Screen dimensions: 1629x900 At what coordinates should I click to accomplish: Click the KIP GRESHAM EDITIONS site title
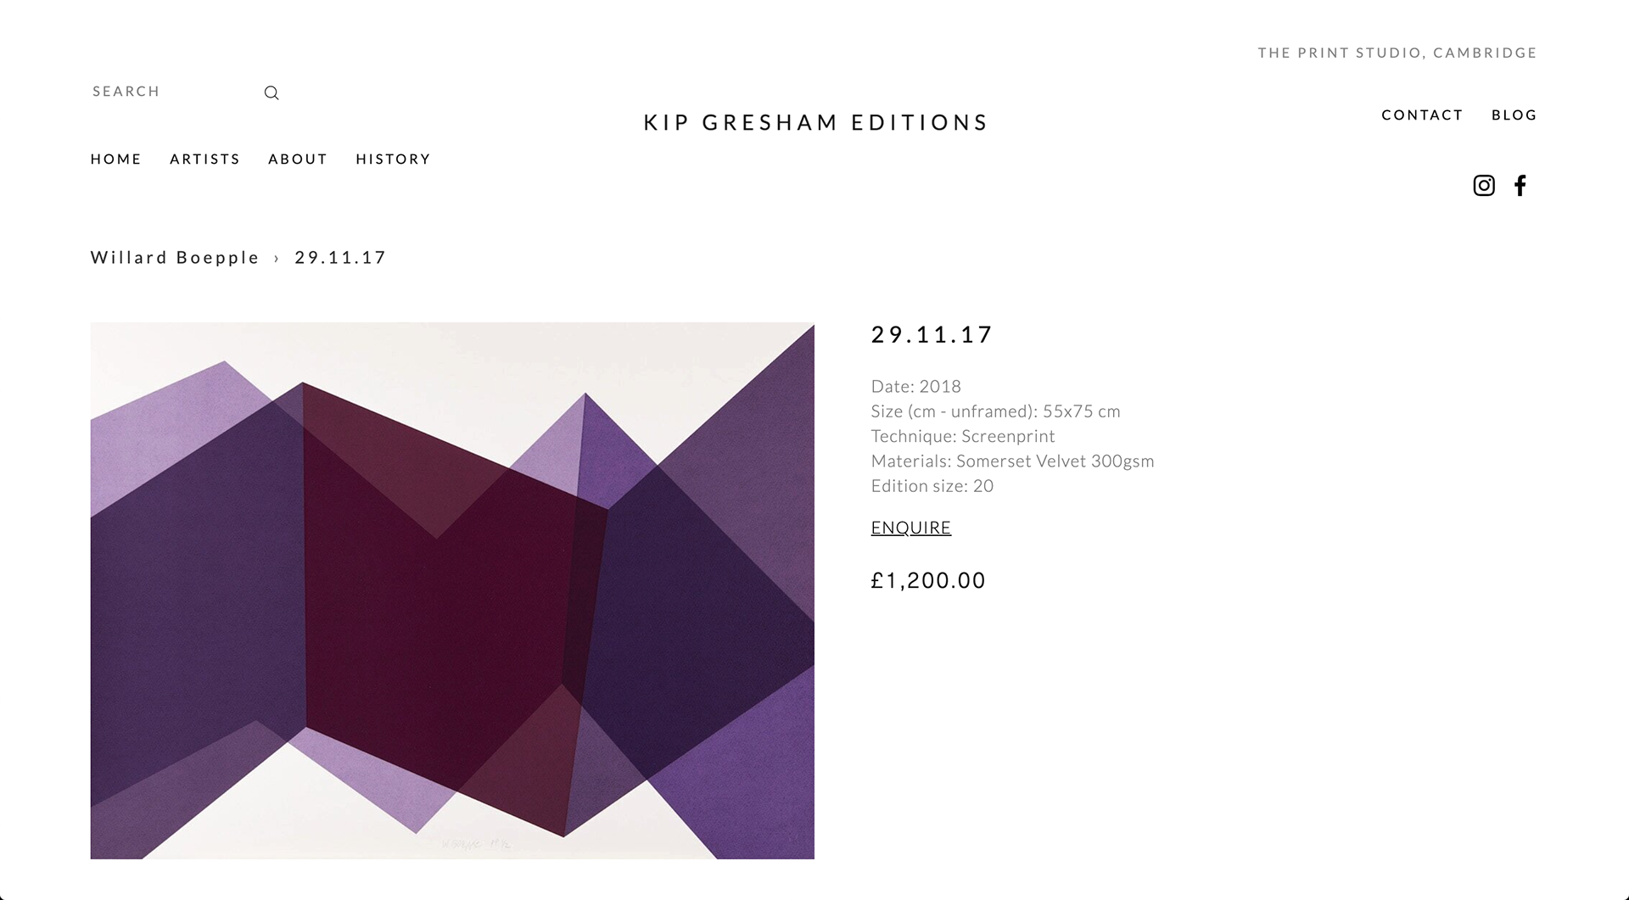tap(814, 122)
